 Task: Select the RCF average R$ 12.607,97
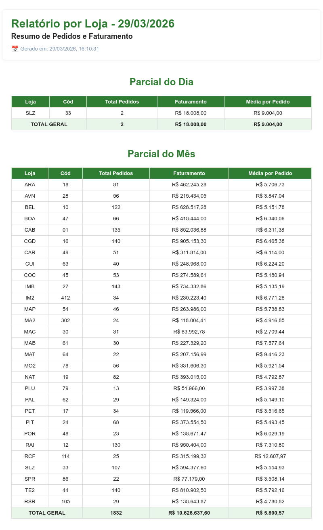point(270,456)
